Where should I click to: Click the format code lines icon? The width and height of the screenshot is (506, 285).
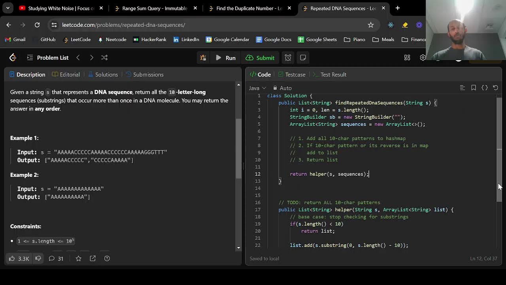point(462,88)
